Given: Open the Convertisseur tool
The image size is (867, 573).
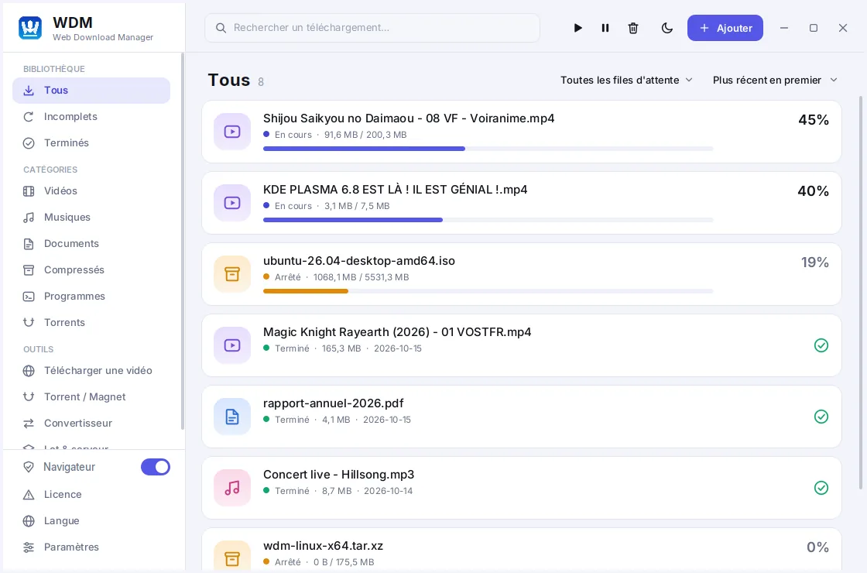Looking at the screenshot, I should click(x=91, y=423).
